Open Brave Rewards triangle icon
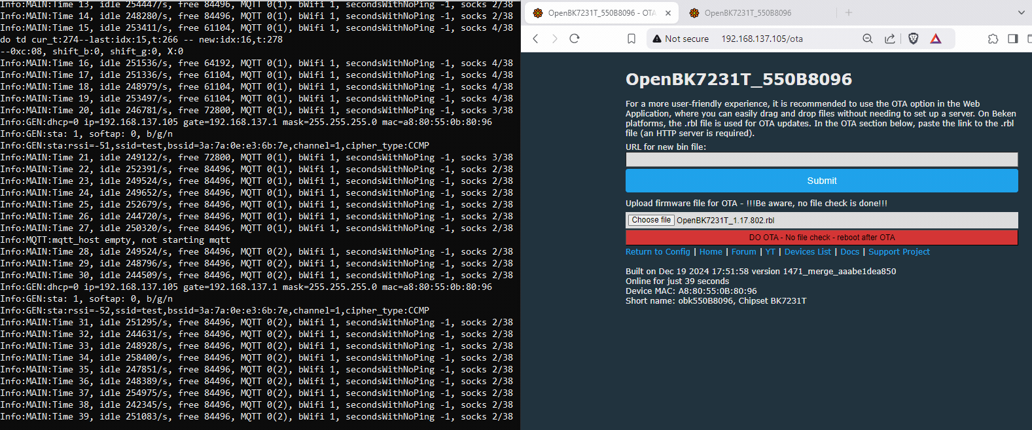Image resolution: width=1032 pixels, height=430 pixels. (x=936, y=39)
